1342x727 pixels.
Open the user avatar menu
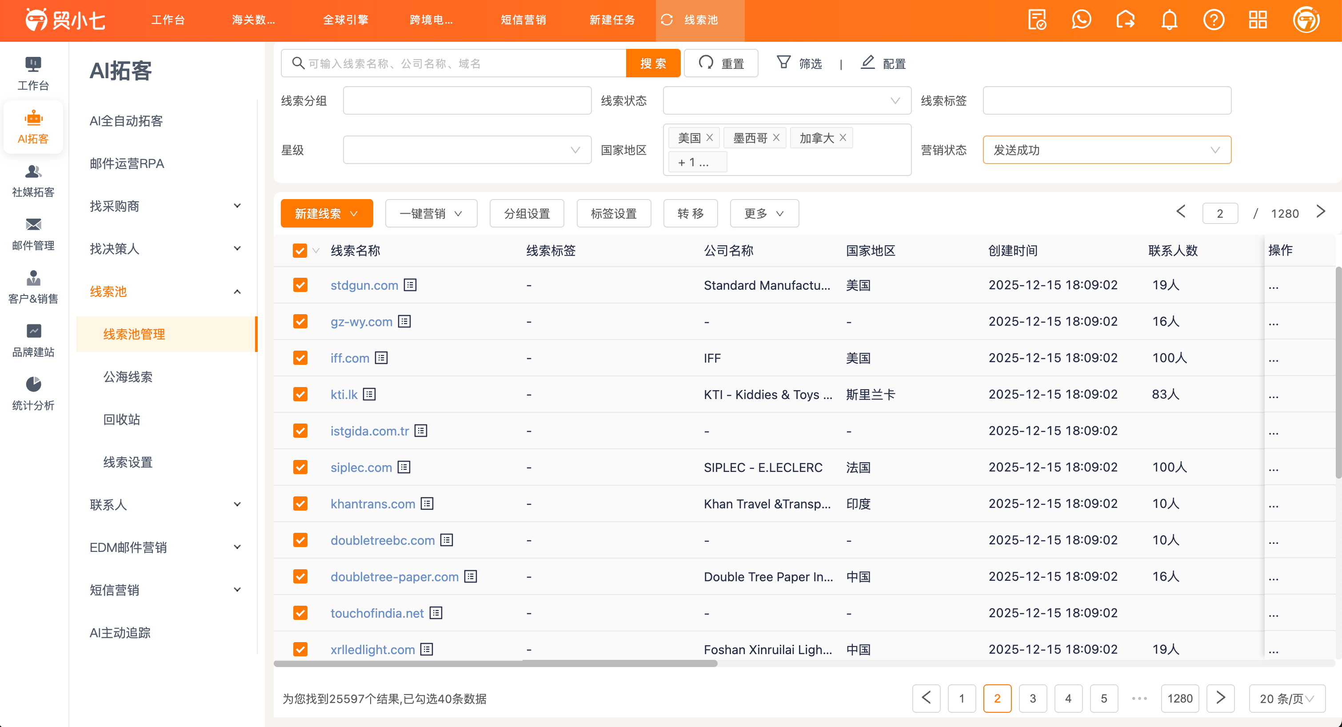coord(1306,20)
